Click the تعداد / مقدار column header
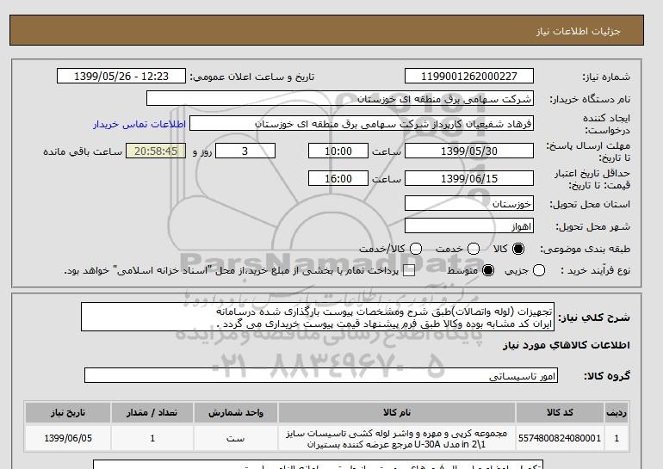 click(x=152, y=413)
